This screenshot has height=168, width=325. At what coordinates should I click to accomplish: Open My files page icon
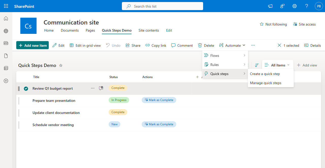(x=6, y=56)
